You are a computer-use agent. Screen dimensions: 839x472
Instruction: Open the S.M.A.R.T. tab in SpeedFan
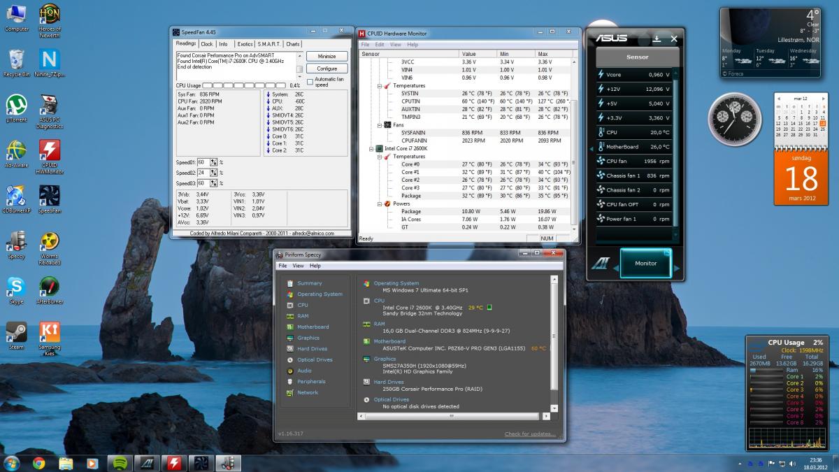pyautogui.click(x=269, y=44)
